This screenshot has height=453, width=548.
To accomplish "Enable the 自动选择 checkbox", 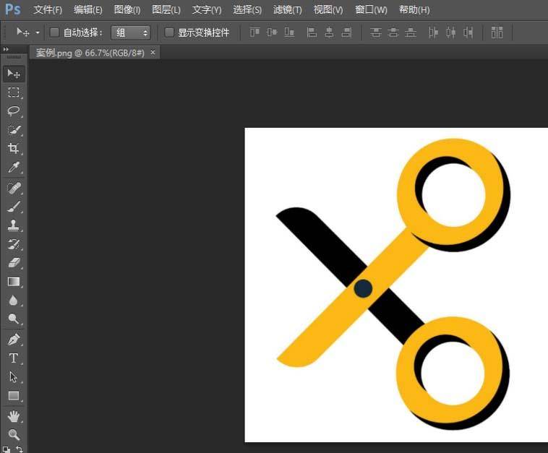I will pos(54,33).
